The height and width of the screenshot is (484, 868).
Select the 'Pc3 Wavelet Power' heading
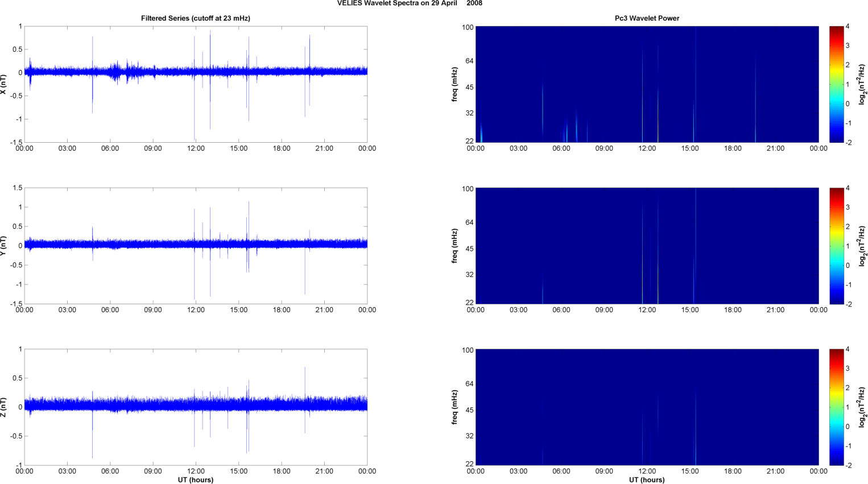tap(647, 18)
